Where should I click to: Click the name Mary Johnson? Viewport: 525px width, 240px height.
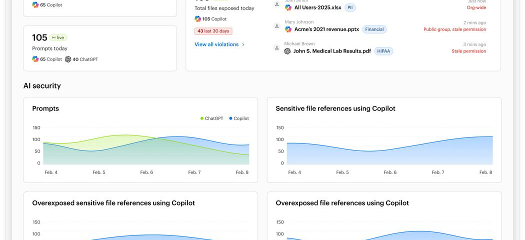pyautogui.click(x=299, y=22)
